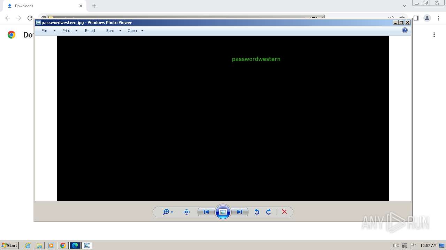Toggle Chrome side panel icon
Image resolution: width=446 pixels, height=250 pixels.
click(x=416, y=18)
